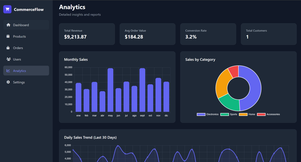Hide the Home category legend entry

coord(247,114)
